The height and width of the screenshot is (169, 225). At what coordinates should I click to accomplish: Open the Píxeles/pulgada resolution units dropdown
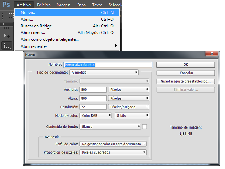pos(129,107)
